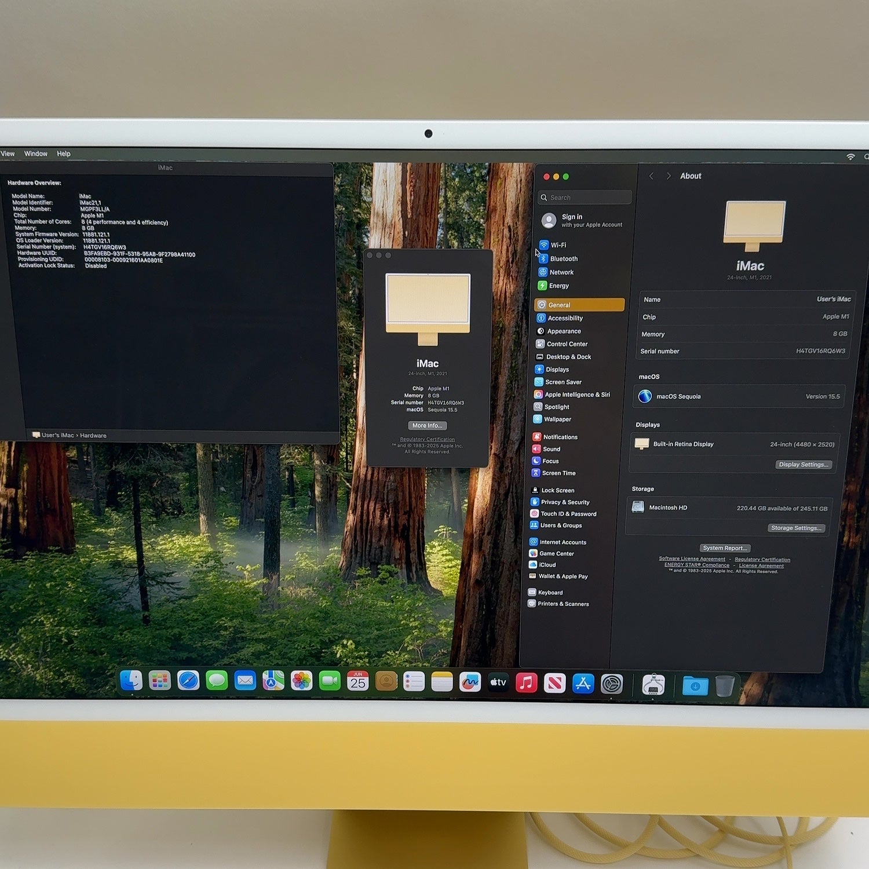The height and width of the screenshot is (869, 869).
Task: Click the Search field in System Settings
Action: click(x=585, y=198)
